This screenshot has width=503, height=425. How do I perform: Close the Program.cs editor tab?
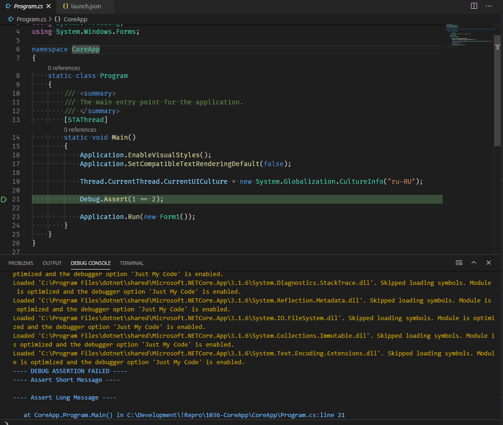click(x=48, y=6)
